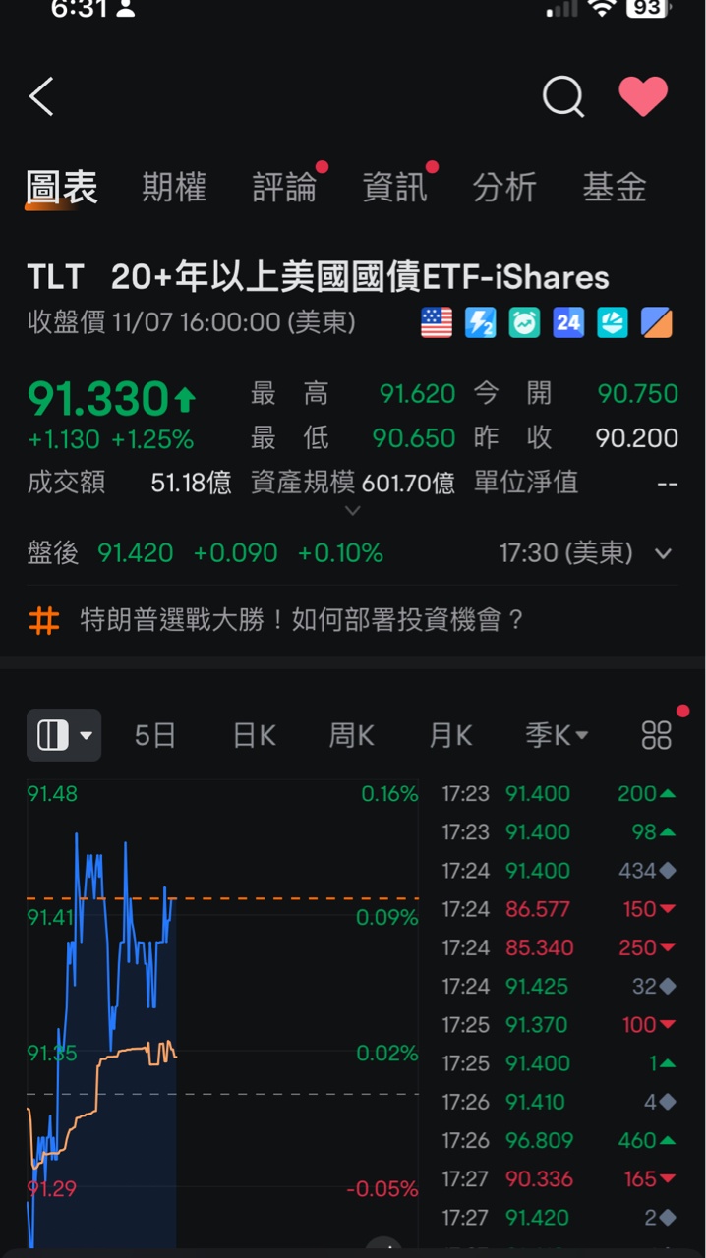Open the 季K period dropdown
Image resolution: width=706 pixels, height=1258 pixels.
click(x=557, y=735)
